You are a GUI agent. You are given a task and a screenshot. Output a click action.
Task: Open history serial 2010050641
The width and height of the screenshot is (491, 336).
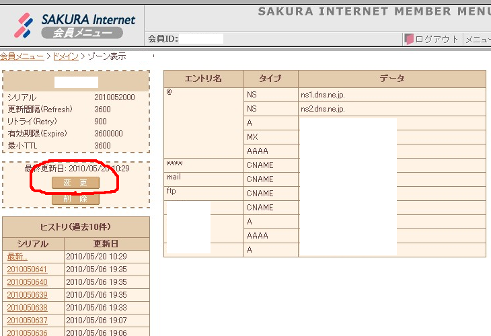click(27, 269)
